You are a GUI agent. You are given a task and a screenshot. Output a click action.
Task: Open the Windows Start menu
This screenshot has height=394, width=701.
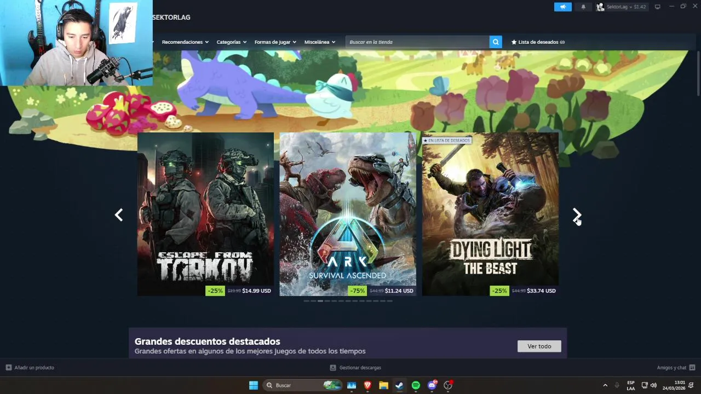[x=254, y=385]
